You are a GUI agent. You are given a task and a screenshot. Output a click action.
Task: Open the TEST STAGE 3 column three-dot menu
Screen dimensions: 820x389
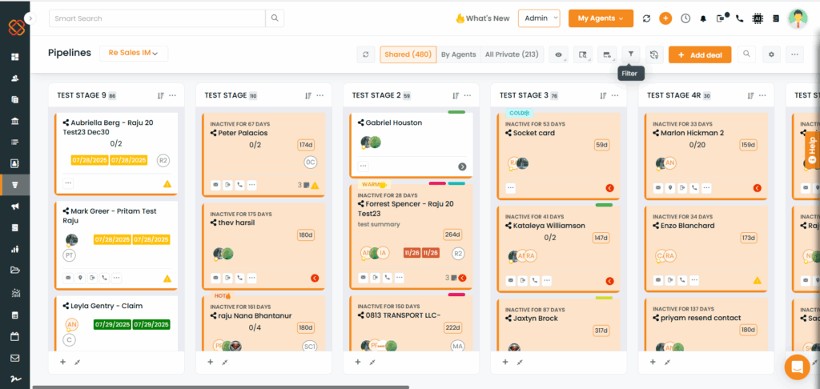[x=615, y=96]
